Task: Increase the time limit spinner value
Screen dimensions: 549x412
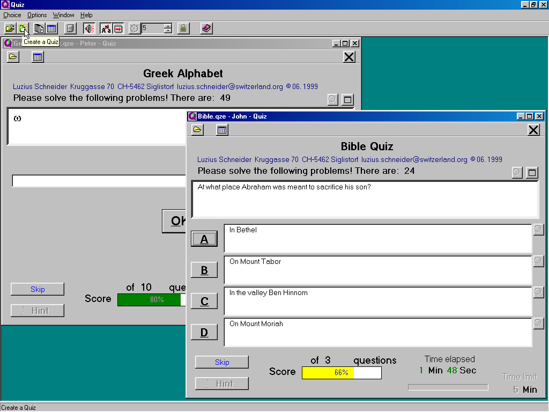Action: 168,26
